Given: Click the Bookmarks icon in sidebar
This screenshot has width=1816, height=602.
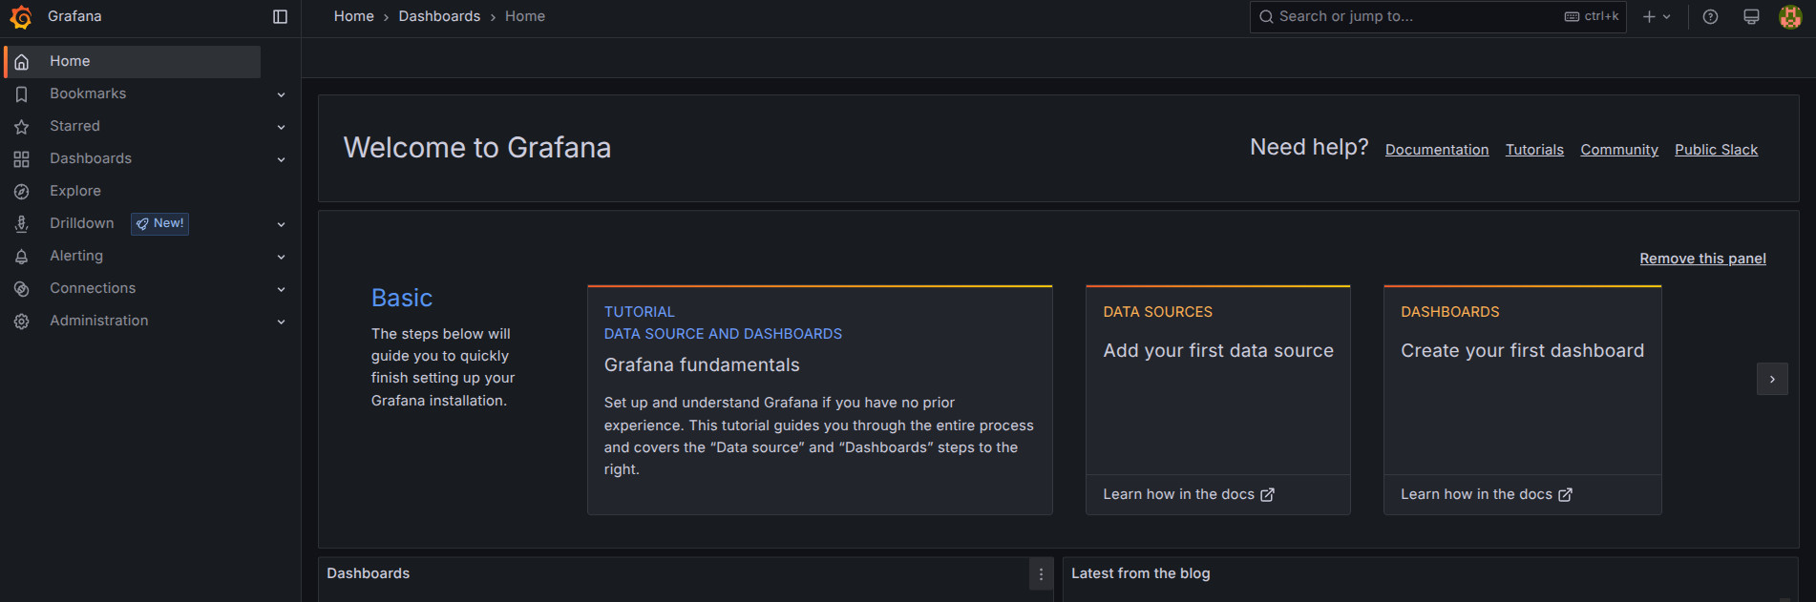Looking at the screenshot, I should tap(22, 94).
